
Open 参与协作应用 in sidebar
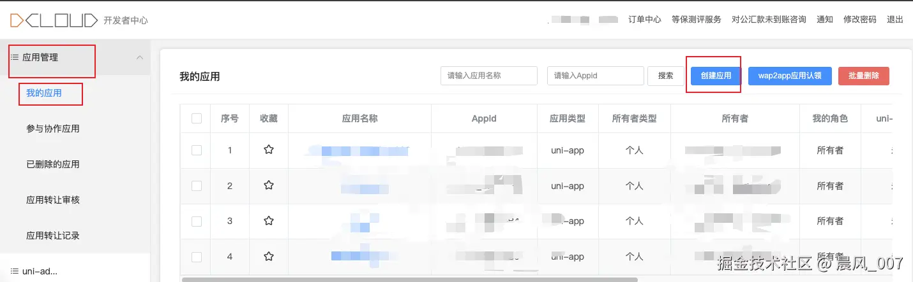coord(53,129)
